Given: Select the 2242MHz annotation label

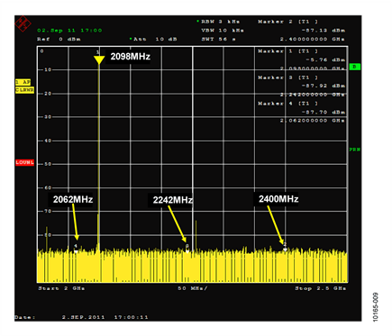Looking at the screenshot, I should [x=173, y=200].
